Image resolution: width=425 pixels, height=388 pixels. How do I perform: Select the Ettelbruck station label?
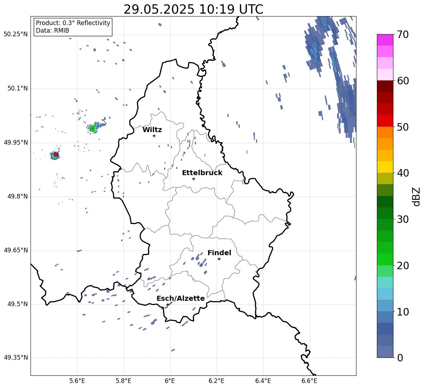point(202,173)
